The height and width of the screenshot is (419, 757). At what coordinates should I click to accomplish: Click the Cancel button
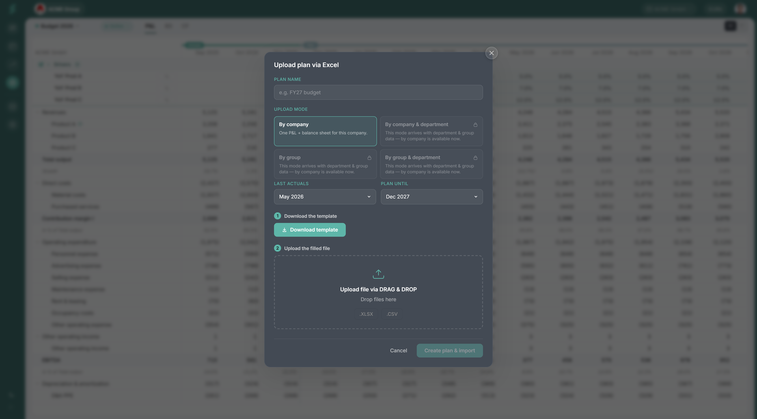pyautogui.click(x=398, y=351)
